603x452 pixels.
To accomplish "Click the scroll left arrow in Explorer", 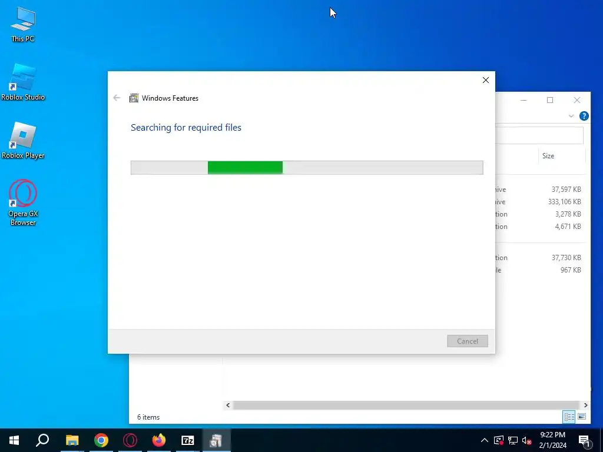I will click(228, 405).
